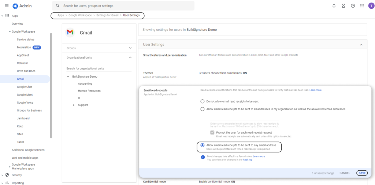Open Google Voice in sidebar

click(25, 103)
